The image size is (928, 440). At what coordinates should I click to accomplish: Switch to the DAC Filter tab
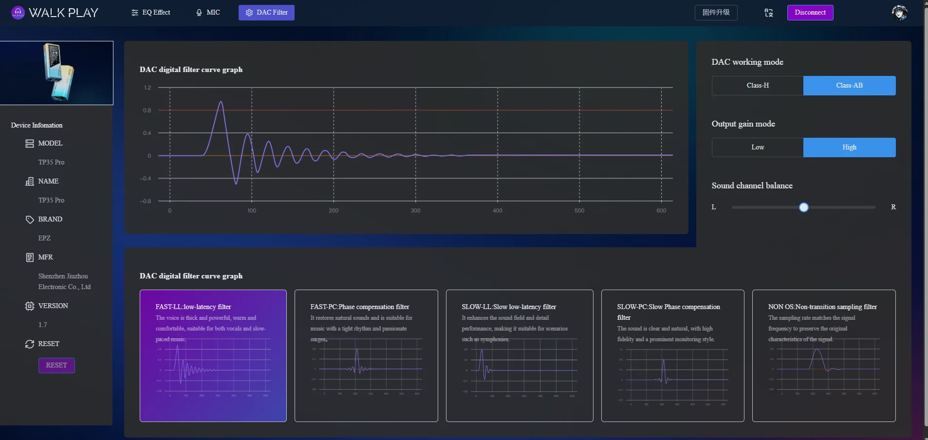[x=266, y=13]
